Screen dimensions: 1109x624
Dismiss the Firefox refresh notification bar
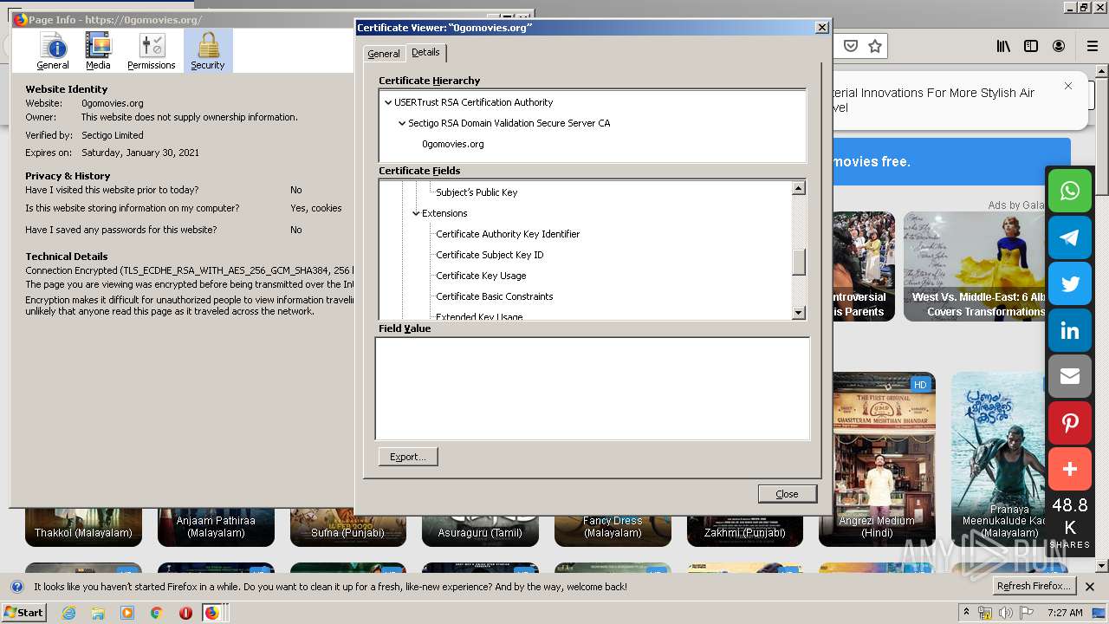[x=1090, y=587]
